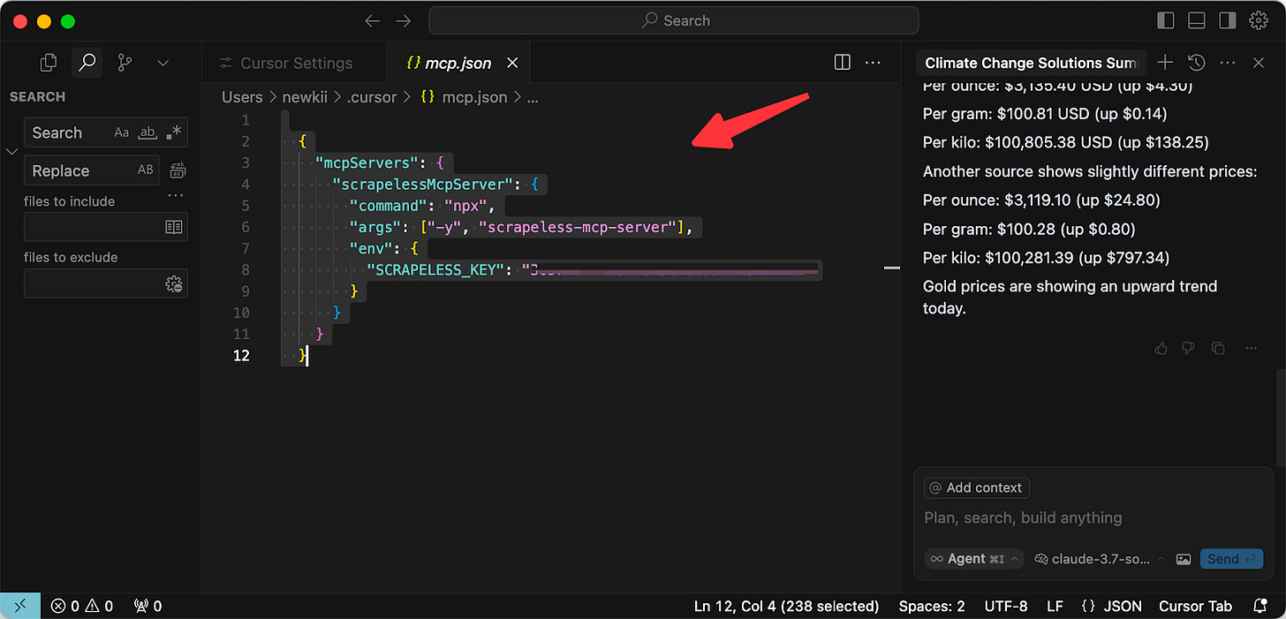Click Users in the breadcrumb
Viewport: 1286px width, 619px height.
click(242, 97)
